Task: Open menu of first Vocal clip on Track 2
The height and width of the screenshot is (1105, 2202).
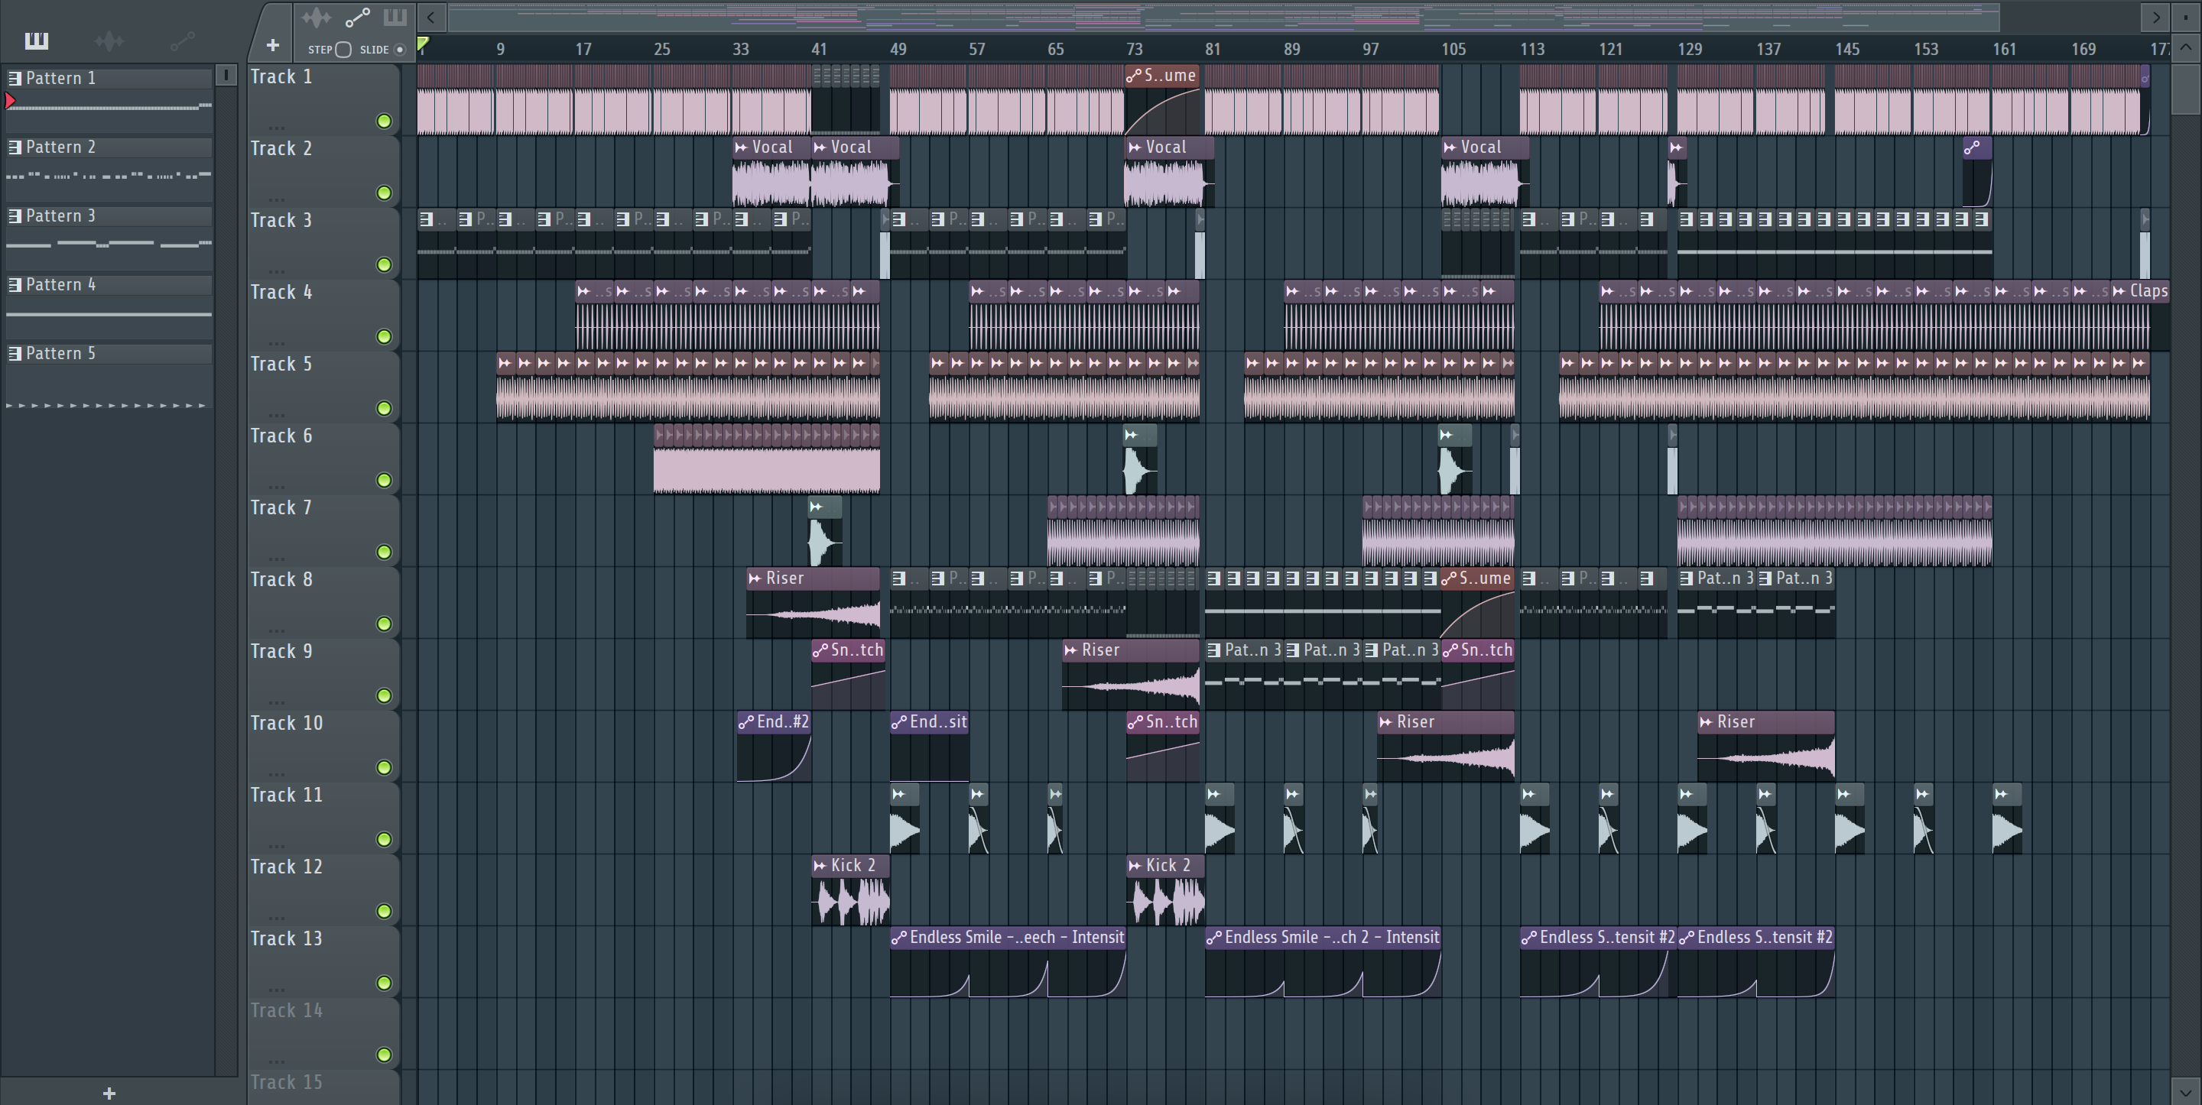Action: pyautogui.click(x=742, y=147)
